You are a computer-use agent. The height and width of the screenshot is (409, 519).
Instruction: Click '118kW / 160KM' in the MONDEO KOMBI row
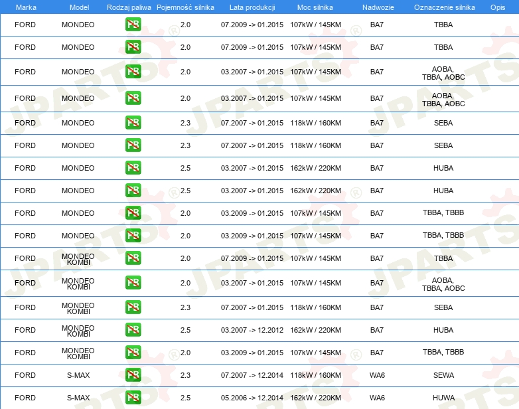(316, 307)
